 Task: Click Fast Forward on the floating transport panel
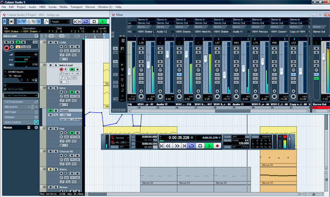click(x=177, y=145)
